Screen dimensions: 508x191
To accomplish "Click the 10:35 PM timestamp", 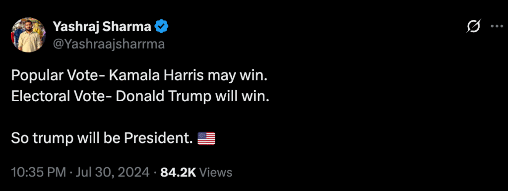I will [x=39, y=172].
